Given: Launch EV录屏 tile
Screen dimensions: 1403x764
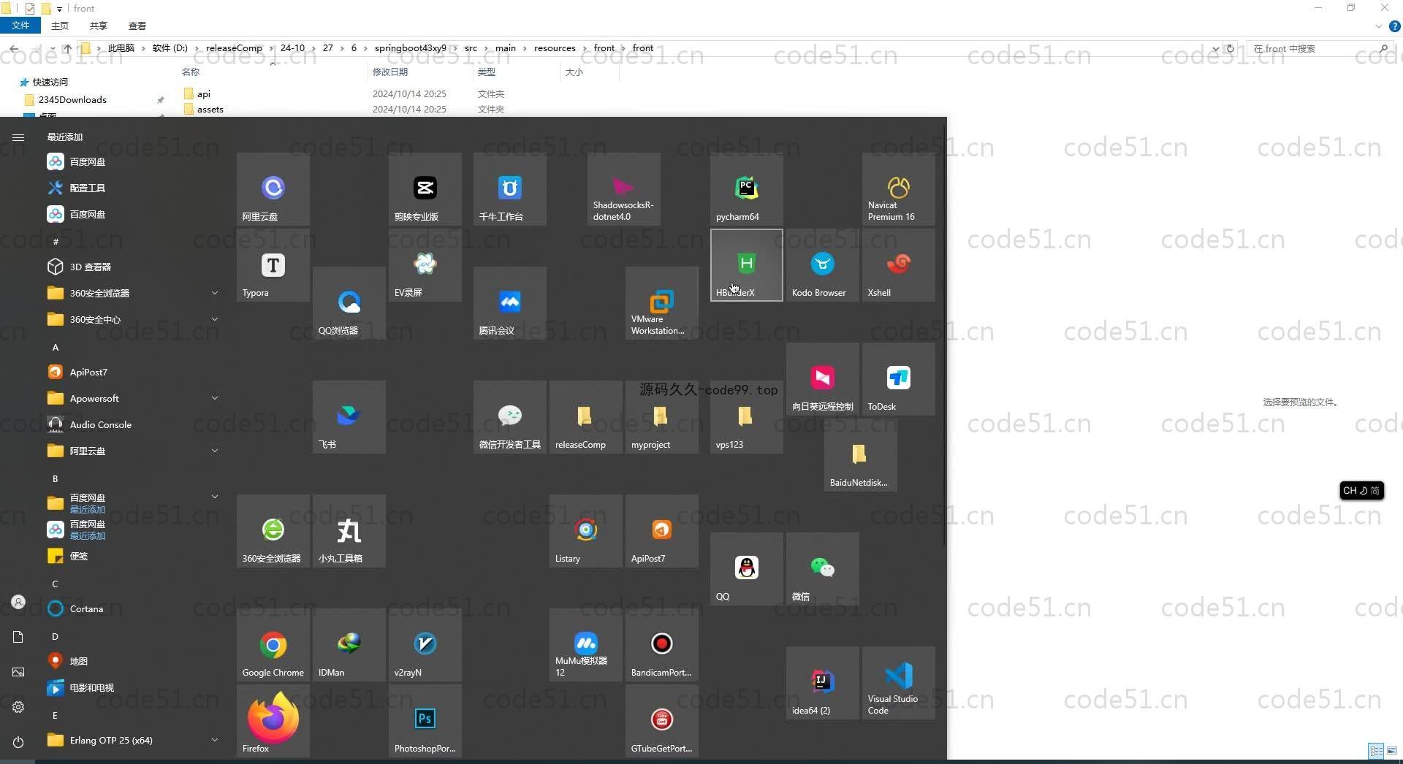Looking at the screenshot, I should pos(425,265).
